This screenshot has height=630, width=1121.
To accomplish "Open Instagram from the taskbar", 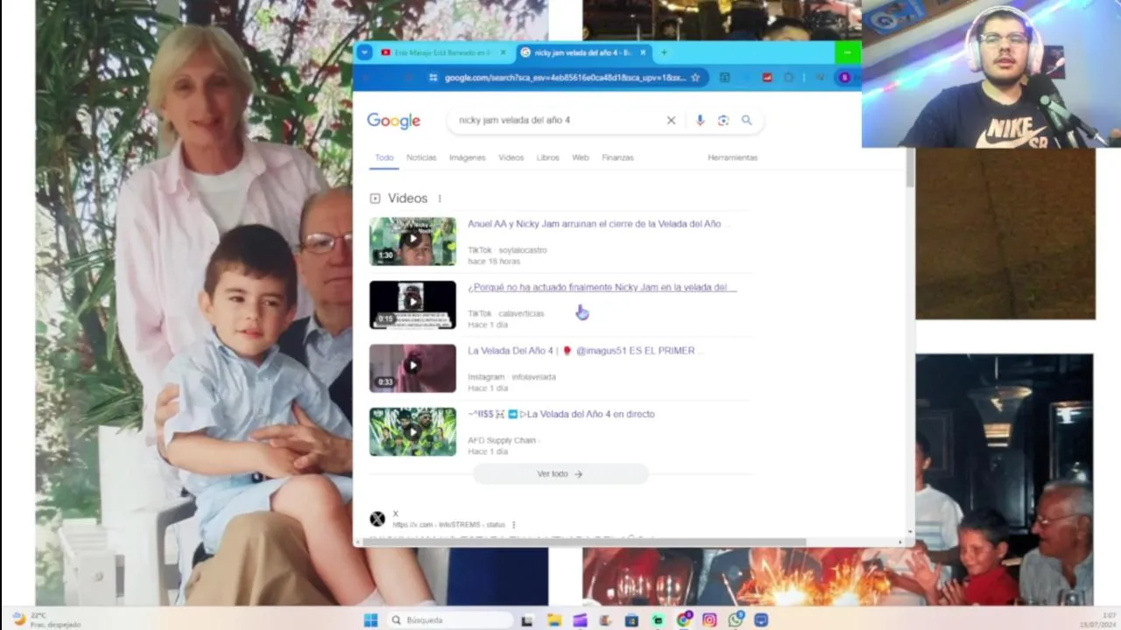I will tap(709, 620).
